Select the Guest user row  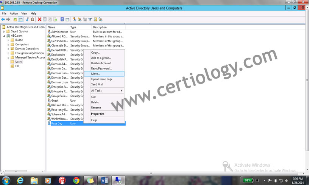coord(65,101)
